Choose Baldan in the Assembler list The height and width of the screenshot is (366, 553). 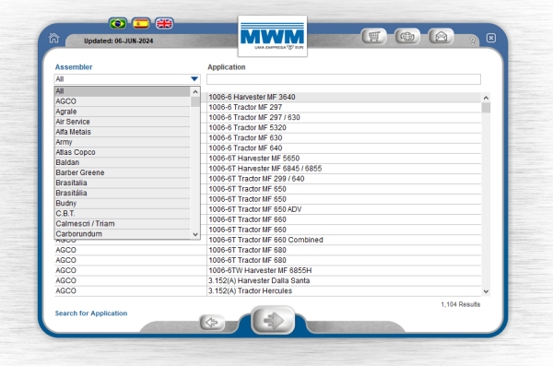123,162
